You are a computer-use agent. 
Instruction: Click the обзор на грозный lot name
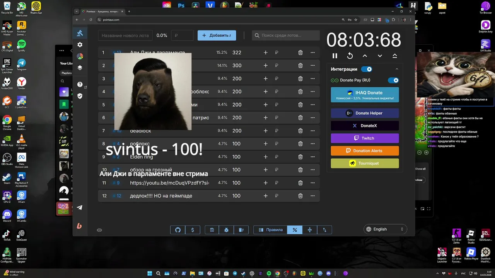click(151, 170)
